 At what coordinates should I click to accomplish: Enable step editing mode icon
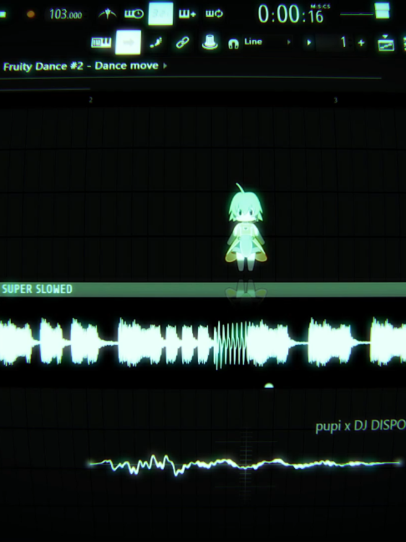click(155, 43)
